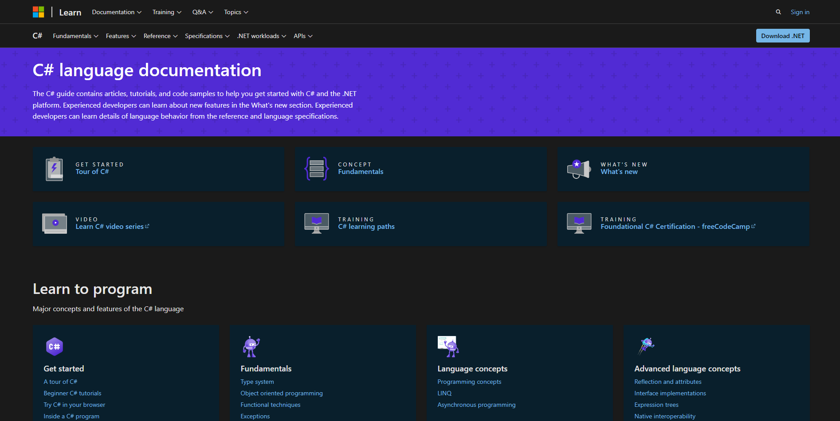Click the What's new megaphone icon
Screen dimensions: 840x421
click(x=579, y=169)
